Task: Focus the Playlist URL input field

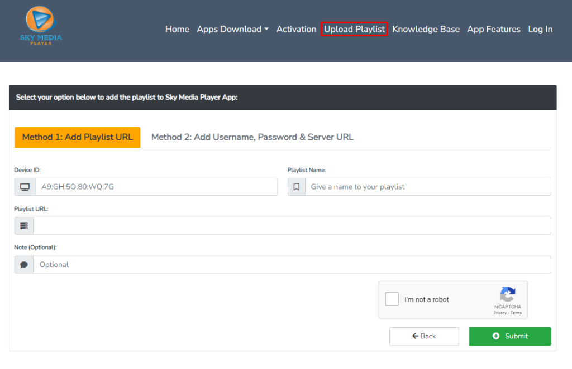Action: coord(292,226)
